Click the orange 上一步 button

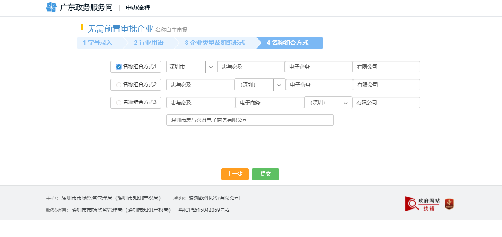235,174
